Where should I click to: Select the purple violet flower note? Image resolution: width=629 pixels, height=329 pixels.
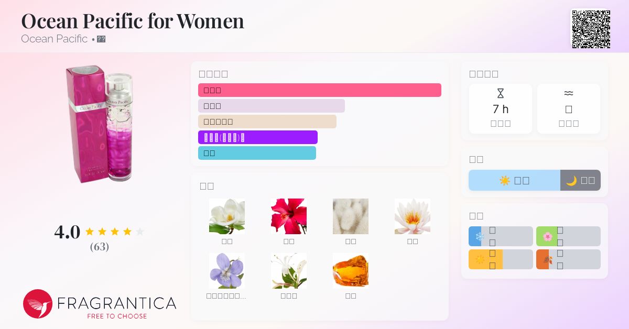tap(227, 270)
